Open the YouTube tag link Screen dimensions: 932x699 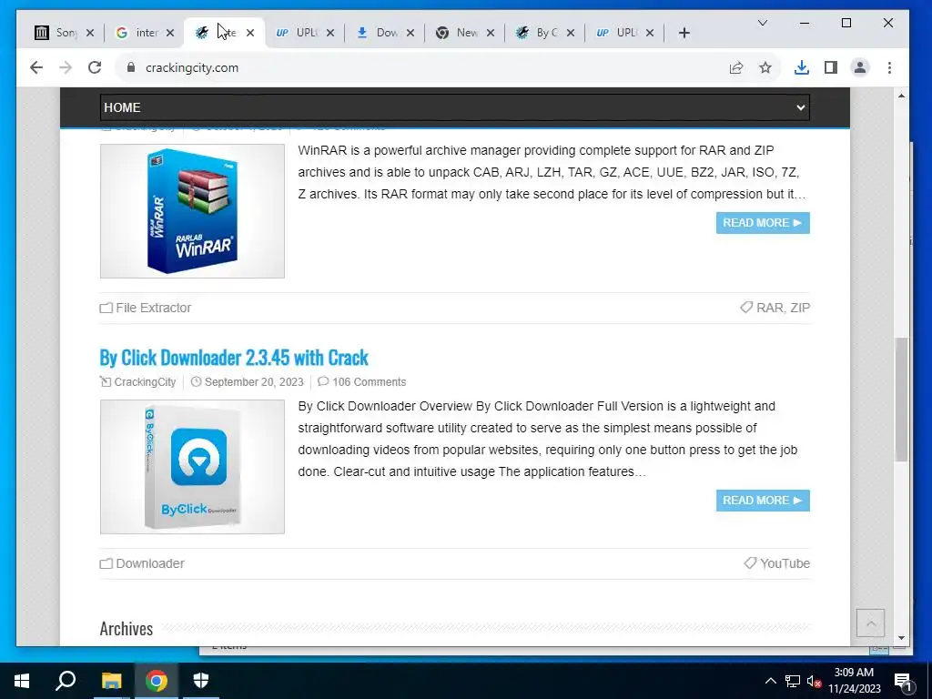click(785, 563)
